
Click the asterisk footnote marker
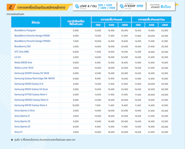click(x=12, y=139)
